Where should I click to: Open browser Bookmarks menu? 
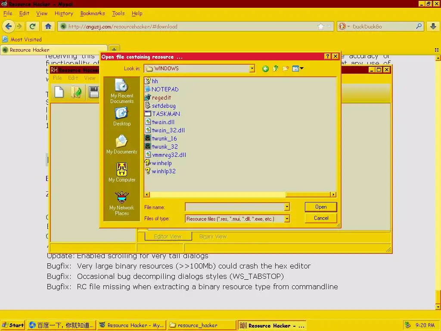pyautogui.click(x=93, y=13)
